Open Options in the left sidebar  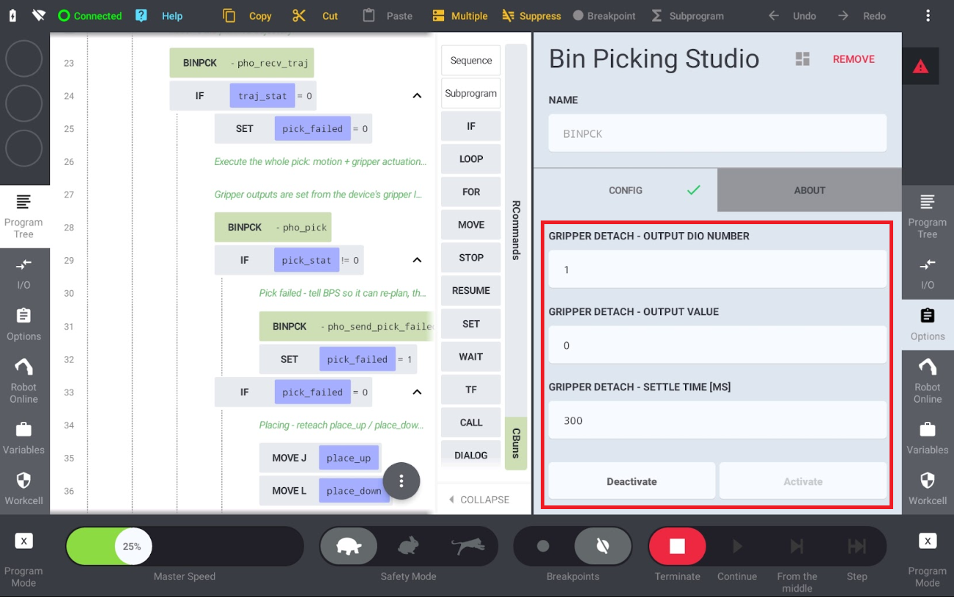[24, 325]
